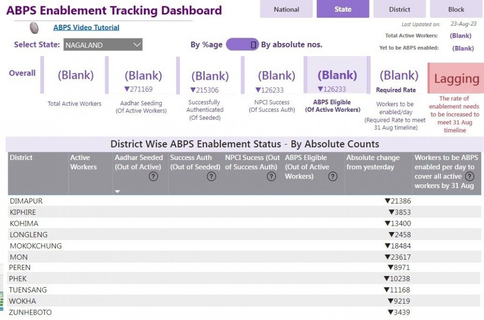Select the KOHIMA district row
Image resolution: width=484 pixels, height=320 pixels.
244,223
